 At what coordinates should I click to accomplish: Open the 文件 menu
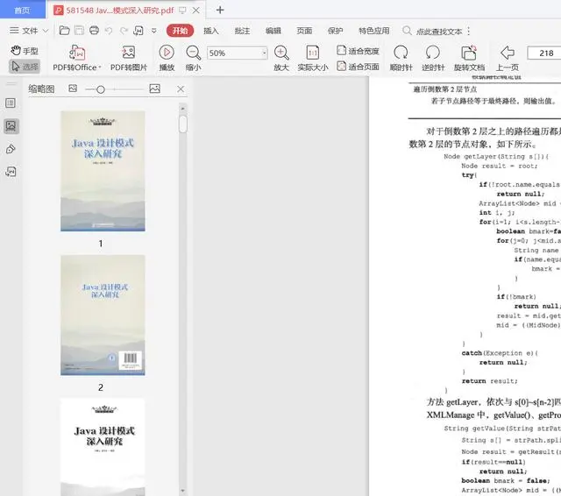point(30,31)
